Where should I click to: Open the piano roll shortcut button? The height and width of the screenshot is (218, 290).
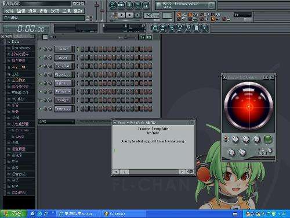(129, 5)
